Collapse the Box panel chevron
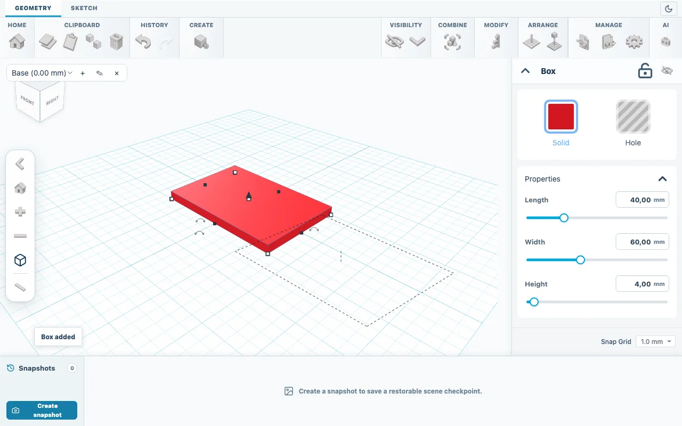The width and height of the screenshot is (682, 426). 525,71
